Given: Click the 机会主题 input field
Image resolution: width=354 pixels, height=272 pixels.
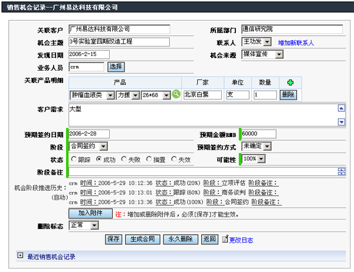Looking at the screenshot, I should click(119, 42).
